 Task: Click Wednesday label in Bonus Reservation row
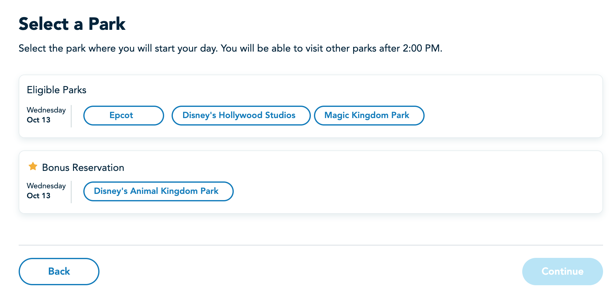[46, 186]
